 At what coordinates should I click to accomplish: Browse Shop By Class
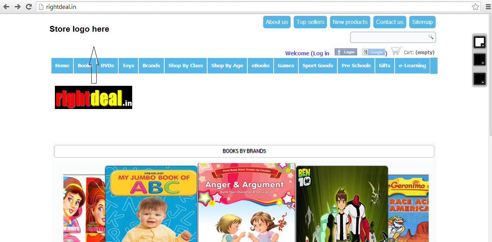click(186, 66)
